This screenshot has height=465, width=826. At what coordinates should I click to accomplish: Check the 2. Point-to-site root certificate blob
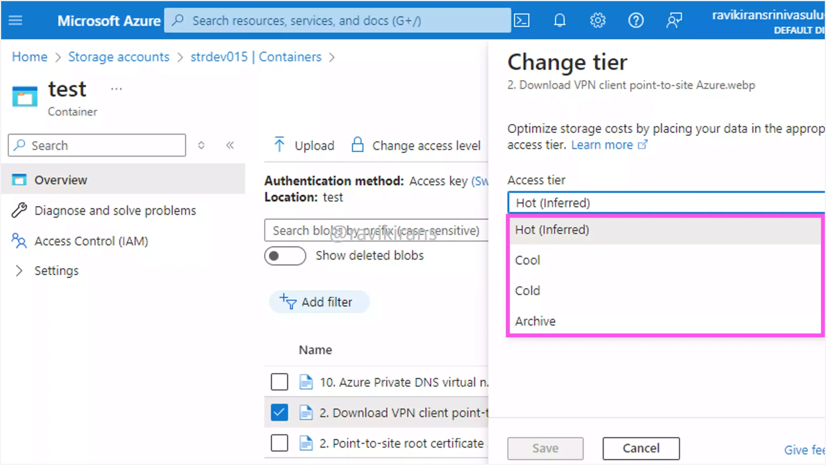[x=279, y=443]
